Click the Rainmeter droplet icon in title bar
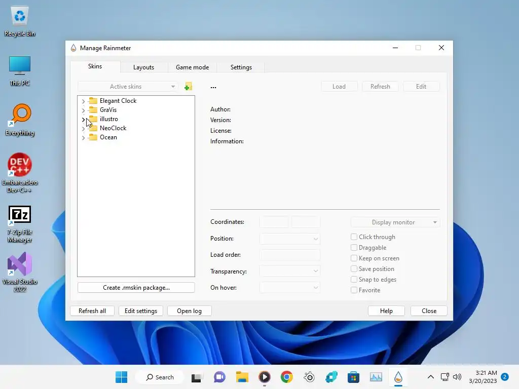Screen dimensions: 519x389 point(73,48)
